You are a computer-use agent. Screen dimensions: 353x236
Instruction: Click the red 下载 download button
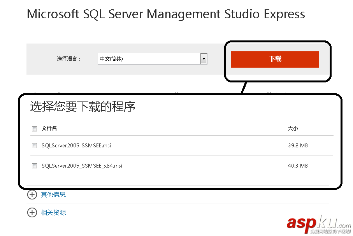tap(275, 59)
